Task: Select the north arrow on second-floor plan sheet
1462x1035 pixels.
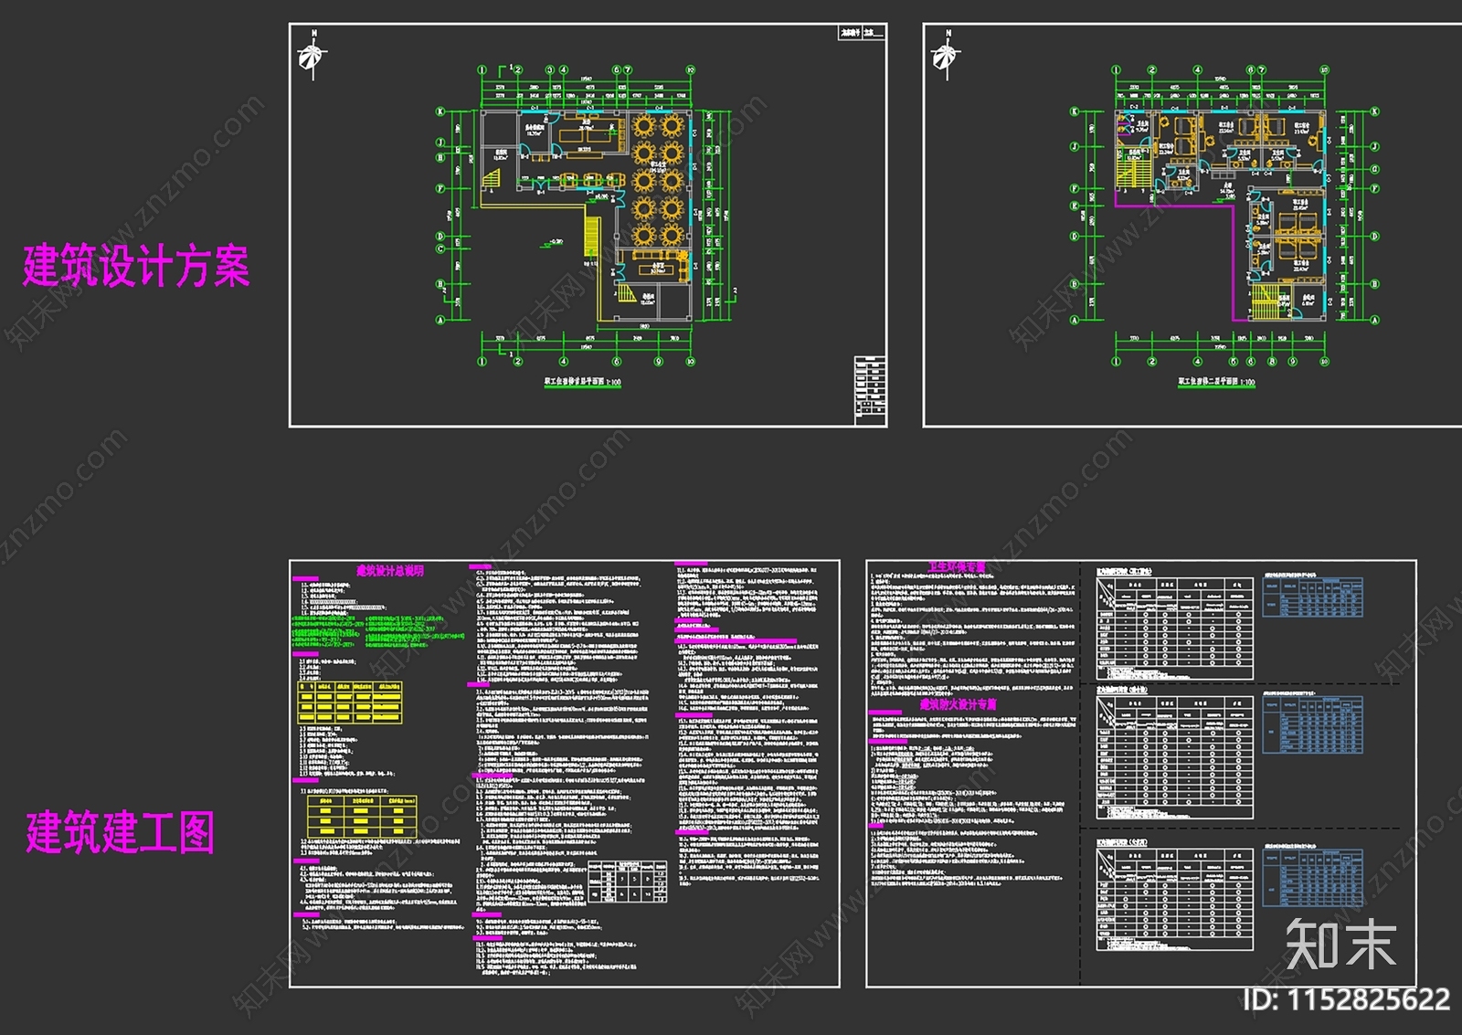Action: [x=947, y=55]
